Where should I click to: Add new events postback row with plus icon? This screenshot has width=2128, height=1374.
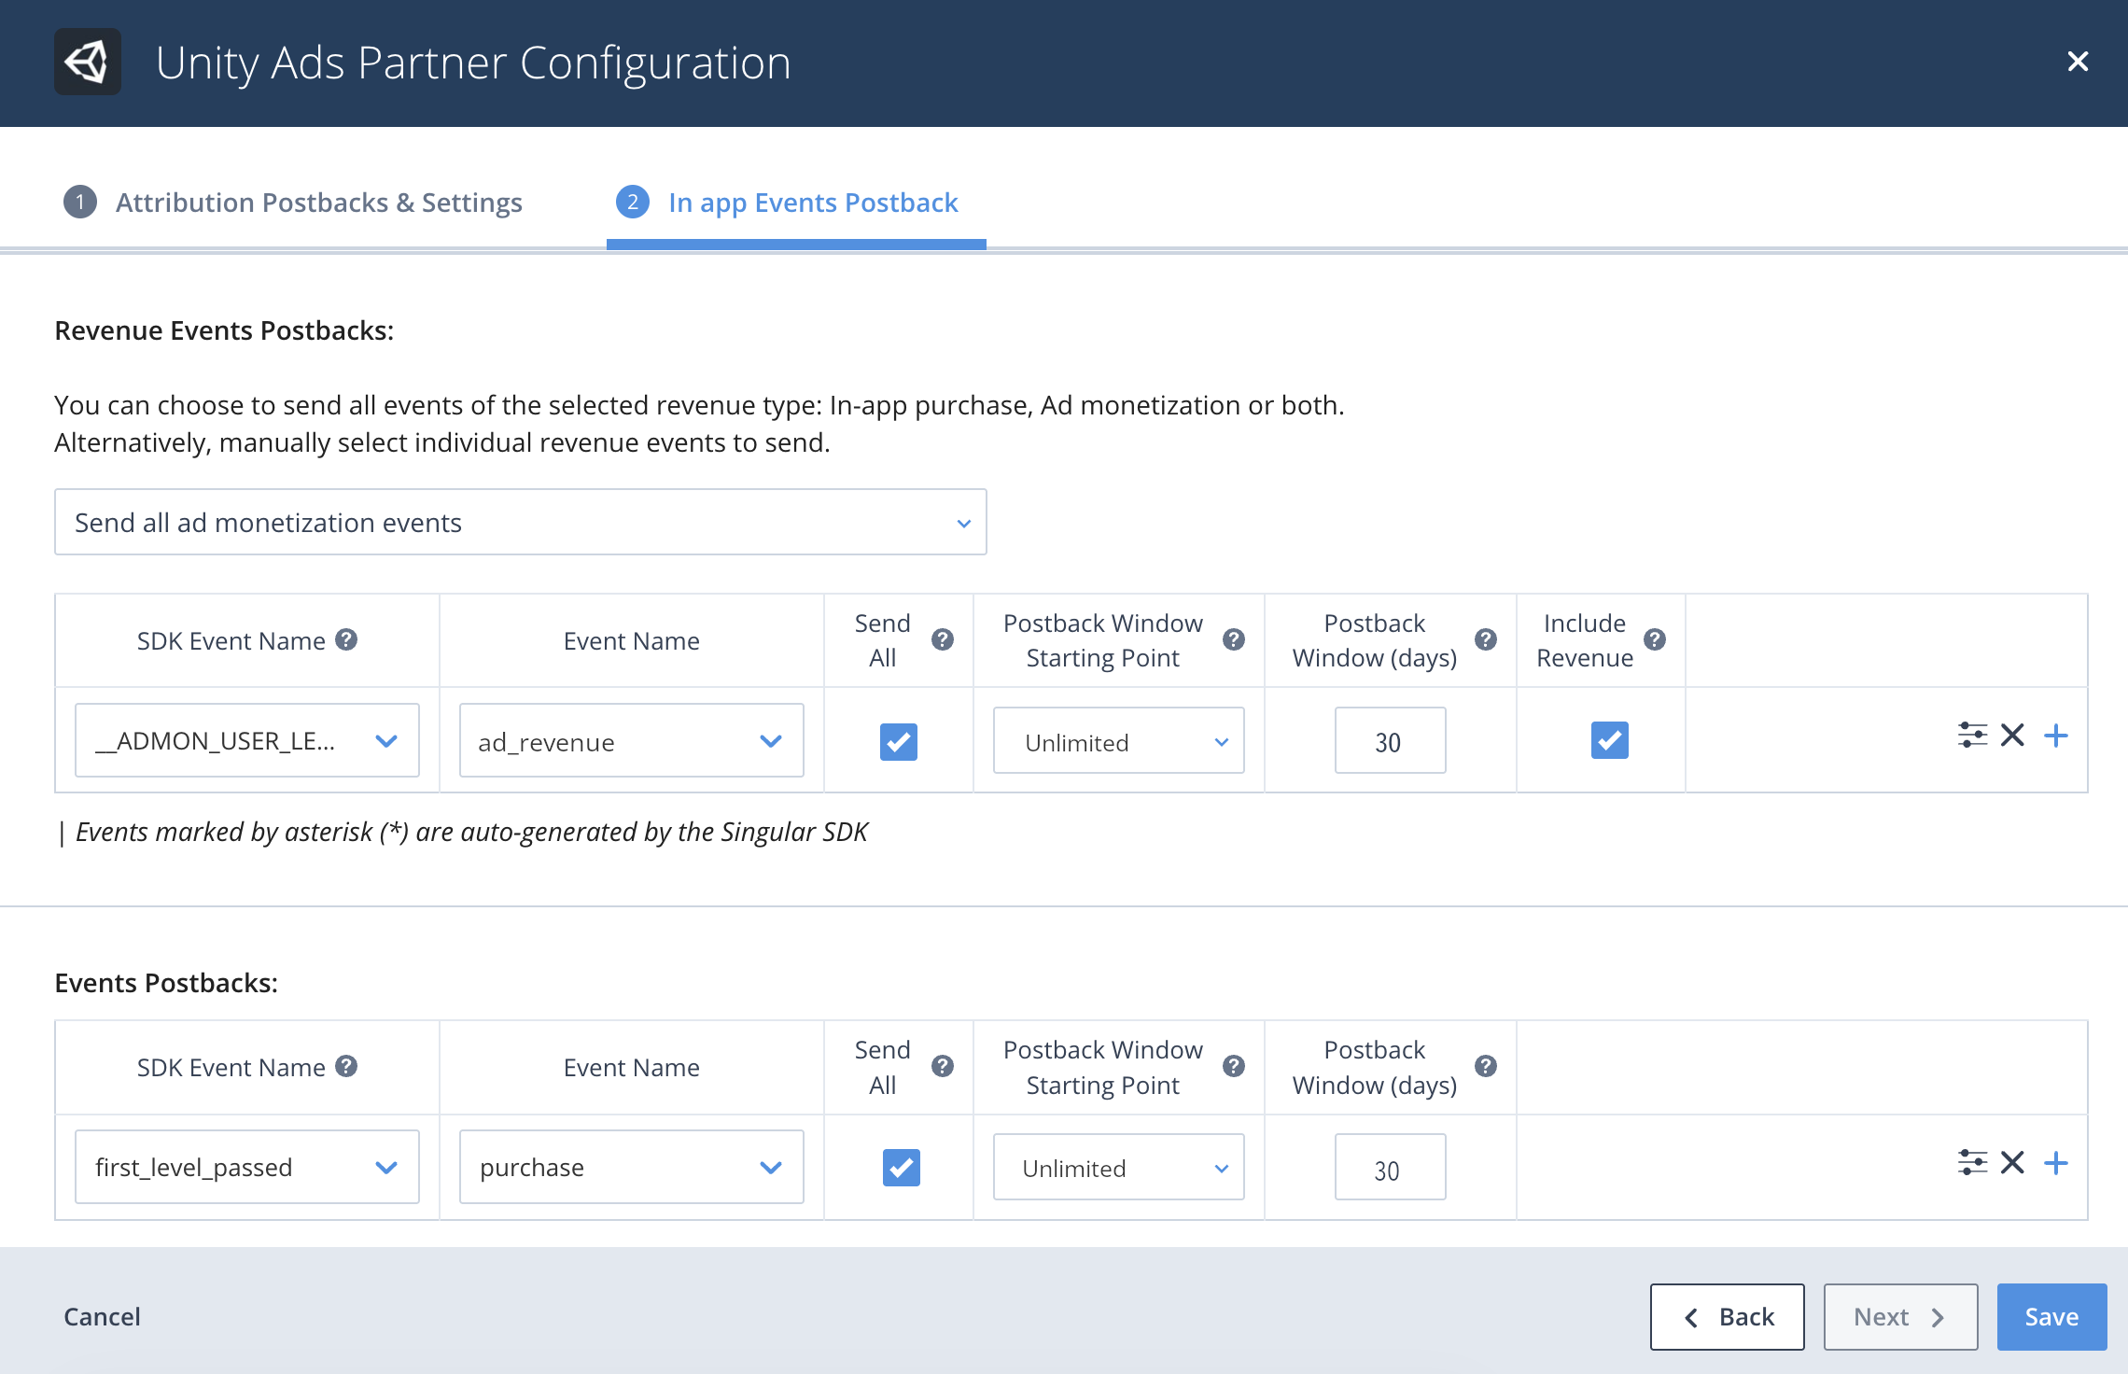tap(2055, 1162)
